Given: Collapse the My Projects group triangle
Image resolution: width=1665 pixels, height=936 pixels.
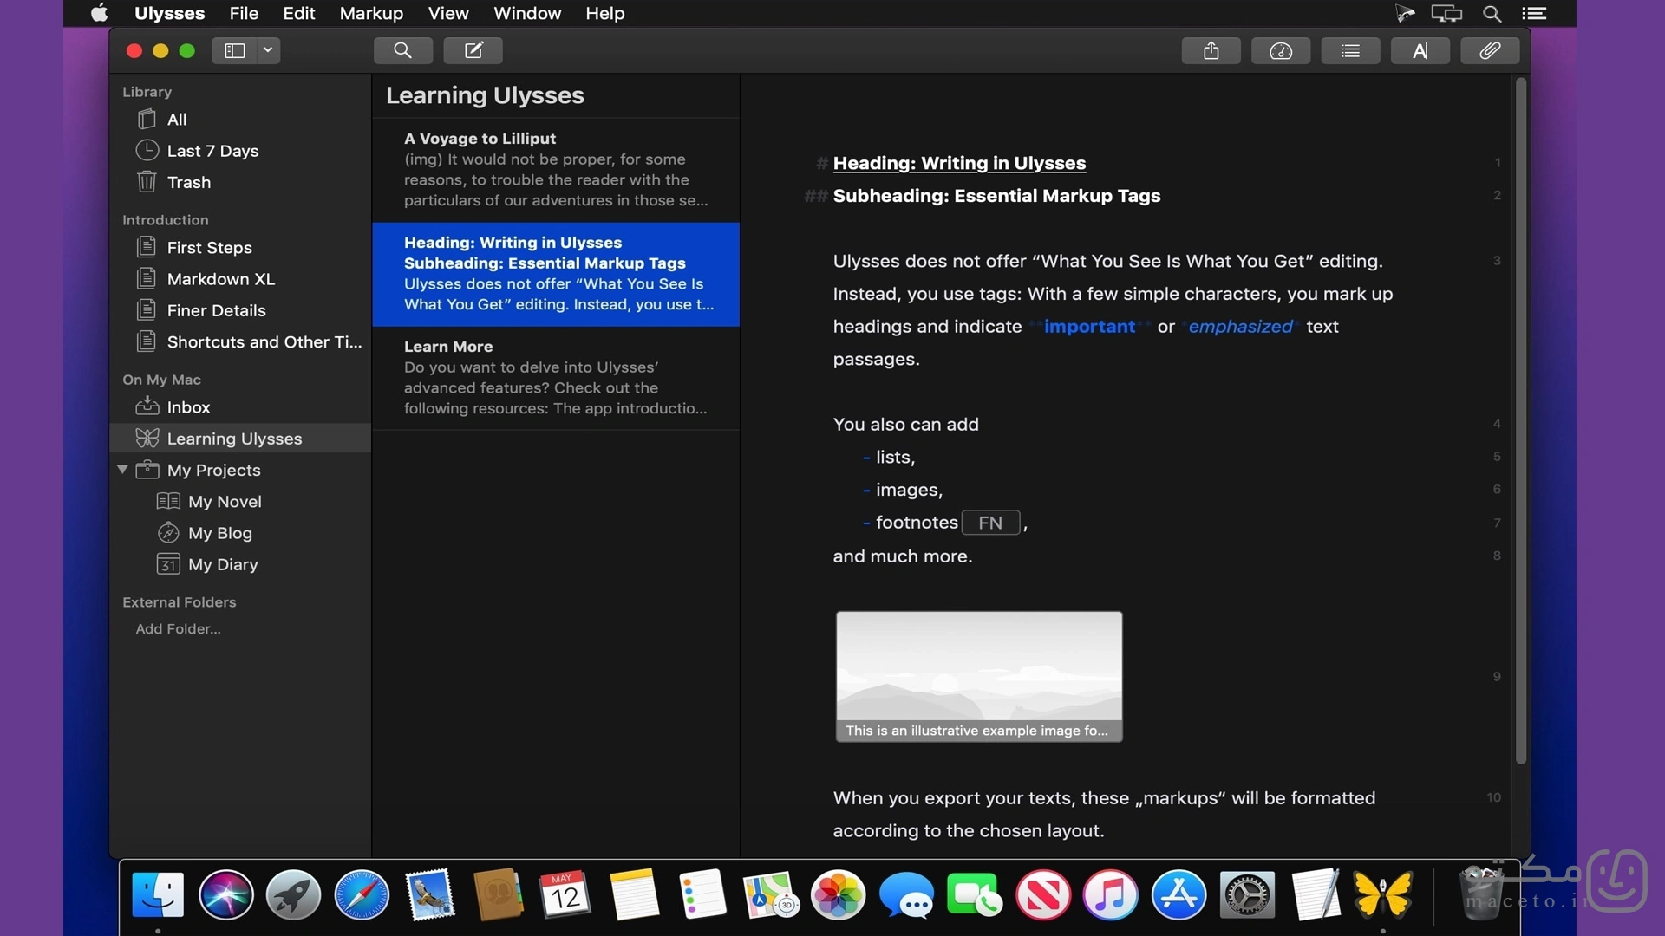Looking at the screenshot, I should tap(122, 470).
